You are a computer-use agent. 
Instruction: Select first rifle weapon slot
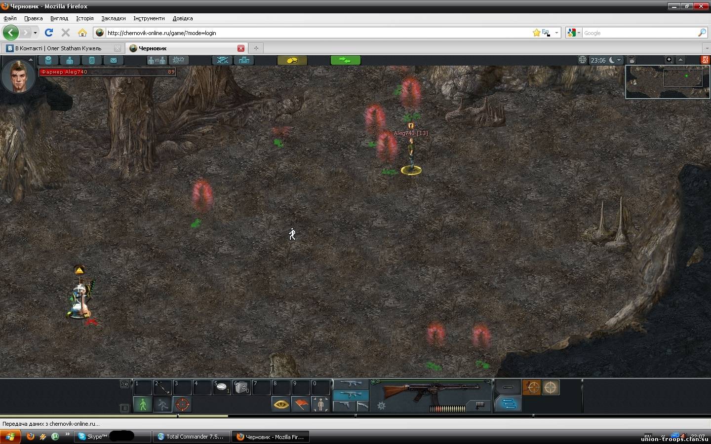pos(351,384)
